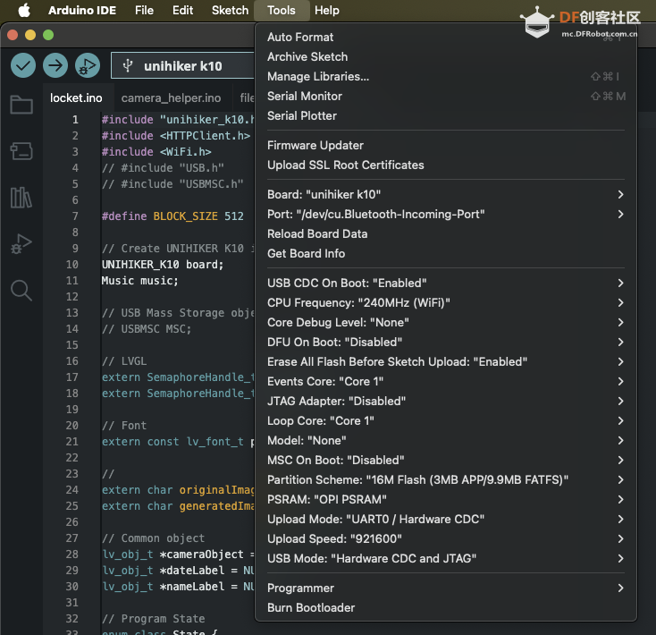Image resolution: width=656 pixels, height=635 pixels.
Task: Launch the Serial Plotter menu entry
Action: pyautogui.click(x=446, y=115)
